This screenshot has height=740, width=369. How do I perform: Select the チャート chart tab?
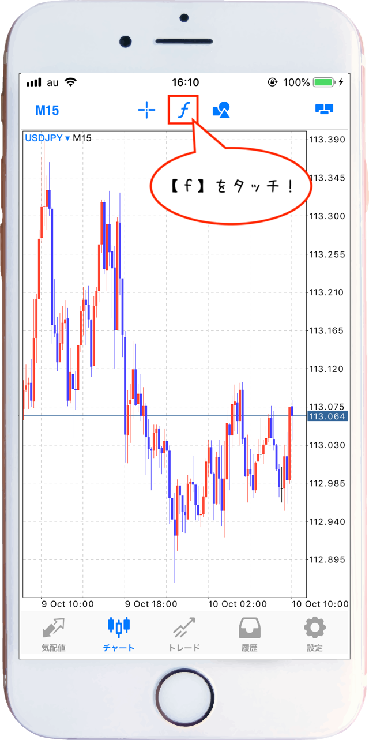[119, 634]
